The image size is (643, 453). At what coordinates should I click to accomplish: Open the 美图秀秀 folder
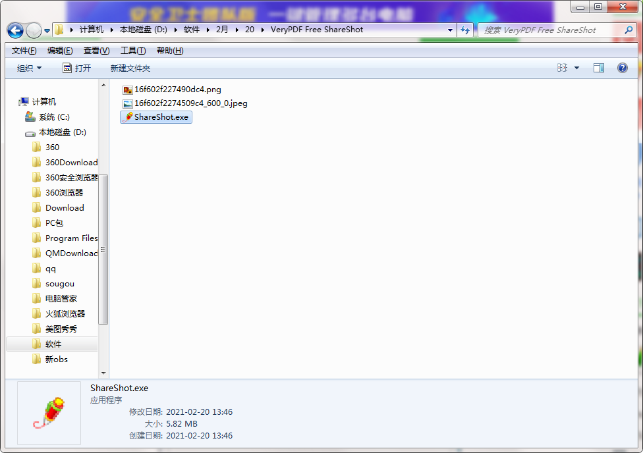pyautogui.click(x=61, y=329)
